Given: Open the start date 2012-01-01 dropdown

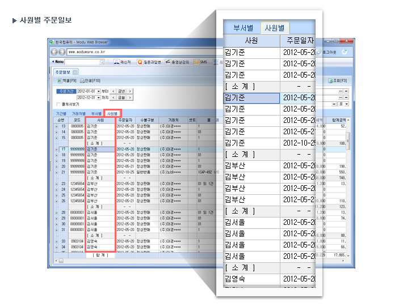Looking at the screenshot, I should (x=98, y=91).
